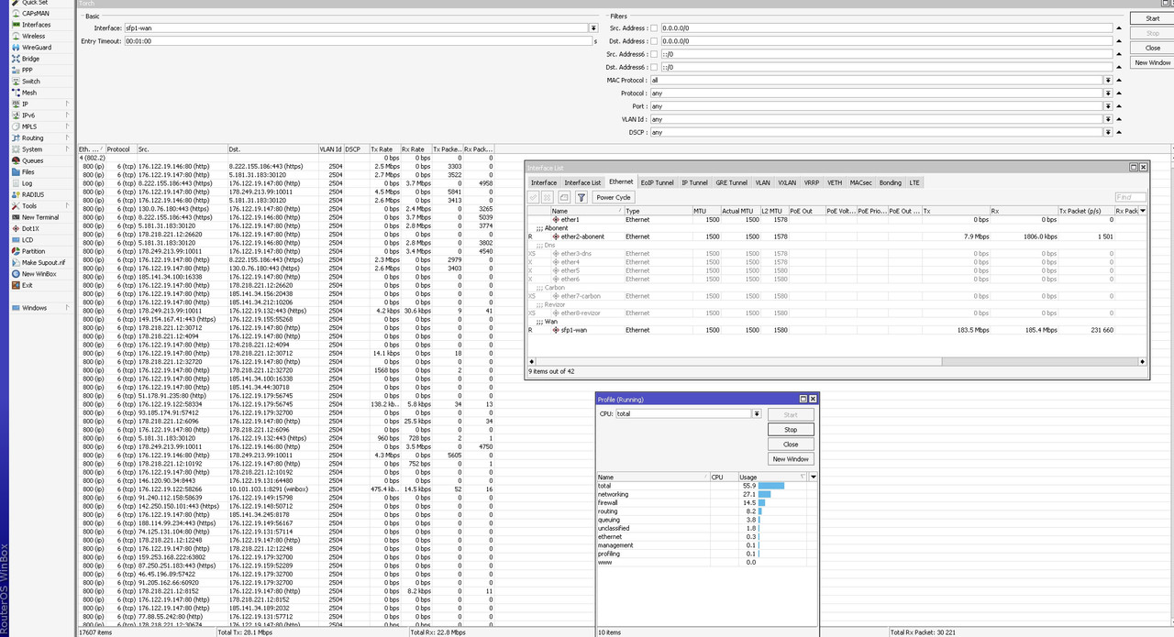
Task: Click the Power Cycle button
Action: coord(614,197)
